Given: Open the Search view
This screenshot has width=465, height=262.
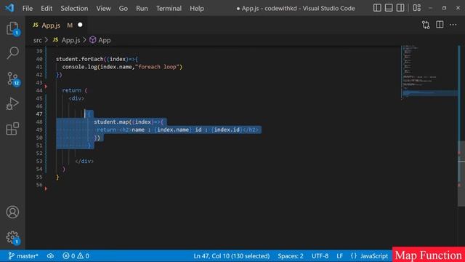Looking at the screenshot, I should [12, 53].
